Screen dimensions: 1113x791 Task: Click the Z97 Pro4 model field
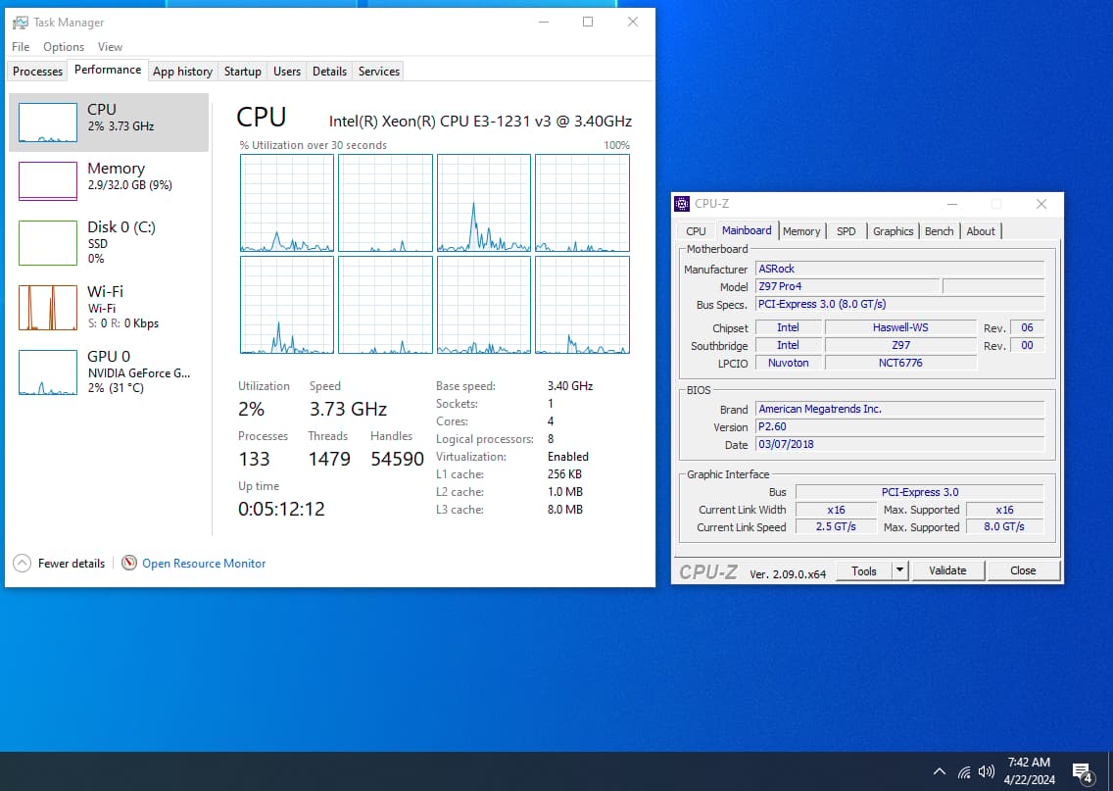pos(847,287)
